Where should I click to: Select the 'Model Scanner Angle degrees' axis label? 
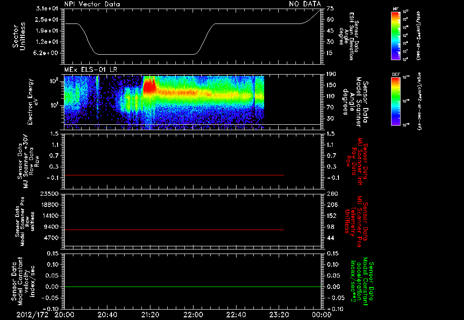(x=355, y=102)
